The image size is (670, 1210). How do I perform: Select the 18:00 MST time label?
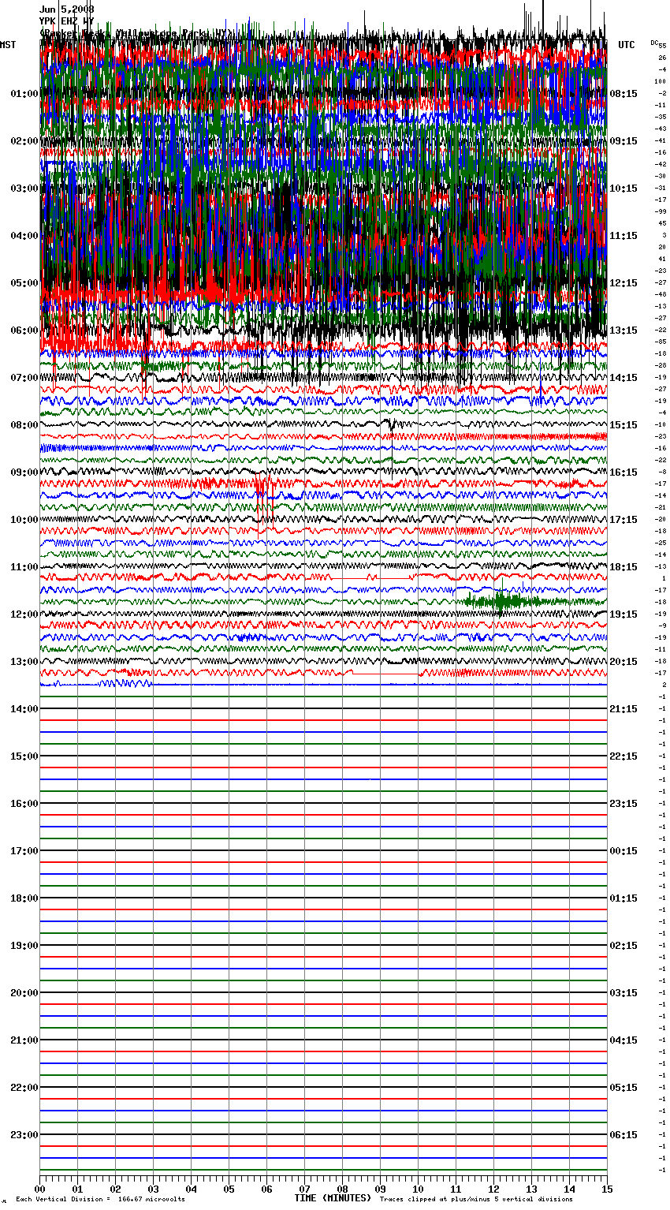[24, 898]
